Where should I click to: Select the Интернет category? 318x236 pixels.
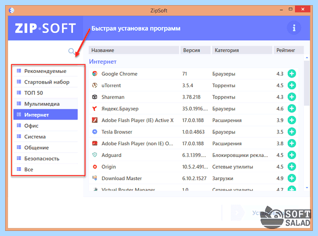(x=46, y=114)
